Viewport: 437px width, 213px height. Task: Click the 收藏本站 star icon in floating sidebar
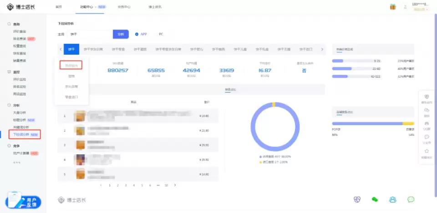click(427, 151)
